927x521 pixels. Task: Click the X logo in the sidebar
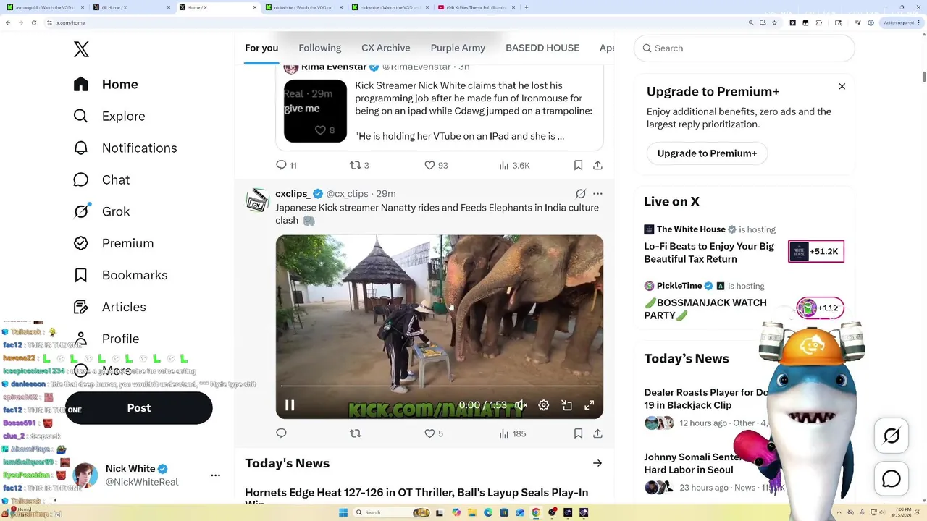coord(81,48)
